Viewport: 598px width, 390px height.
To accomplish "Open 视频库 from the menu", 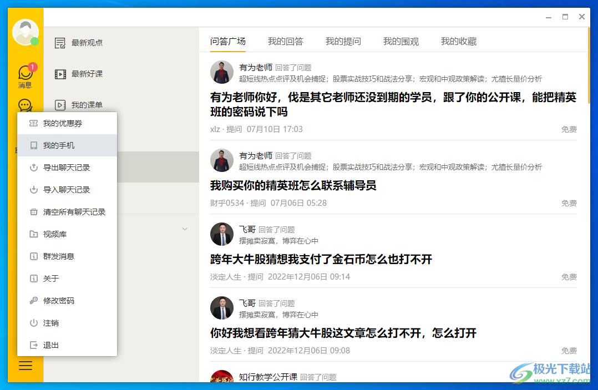I will 67,234.
